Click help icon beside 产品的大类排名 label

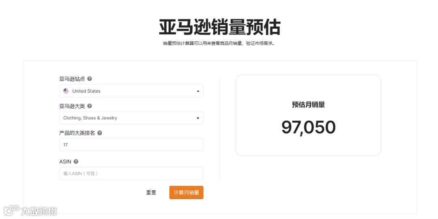coord(100,133)
